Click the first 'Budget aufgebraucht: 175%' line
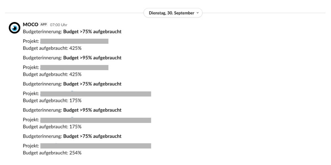Screen dimensions: 331x165 pyautogui.click(x=52, y=100)
